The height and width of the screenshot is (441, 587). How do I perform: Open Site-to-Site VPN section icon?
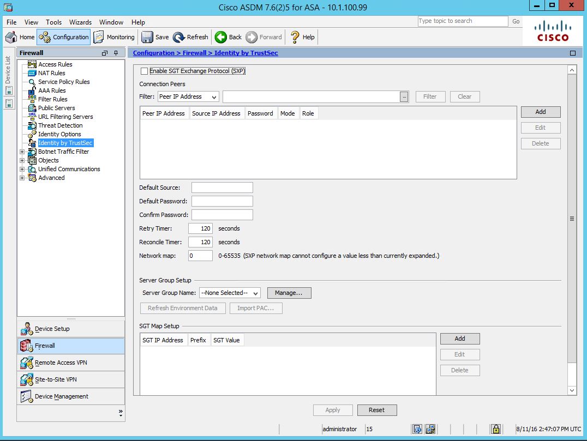click(27, 379)
